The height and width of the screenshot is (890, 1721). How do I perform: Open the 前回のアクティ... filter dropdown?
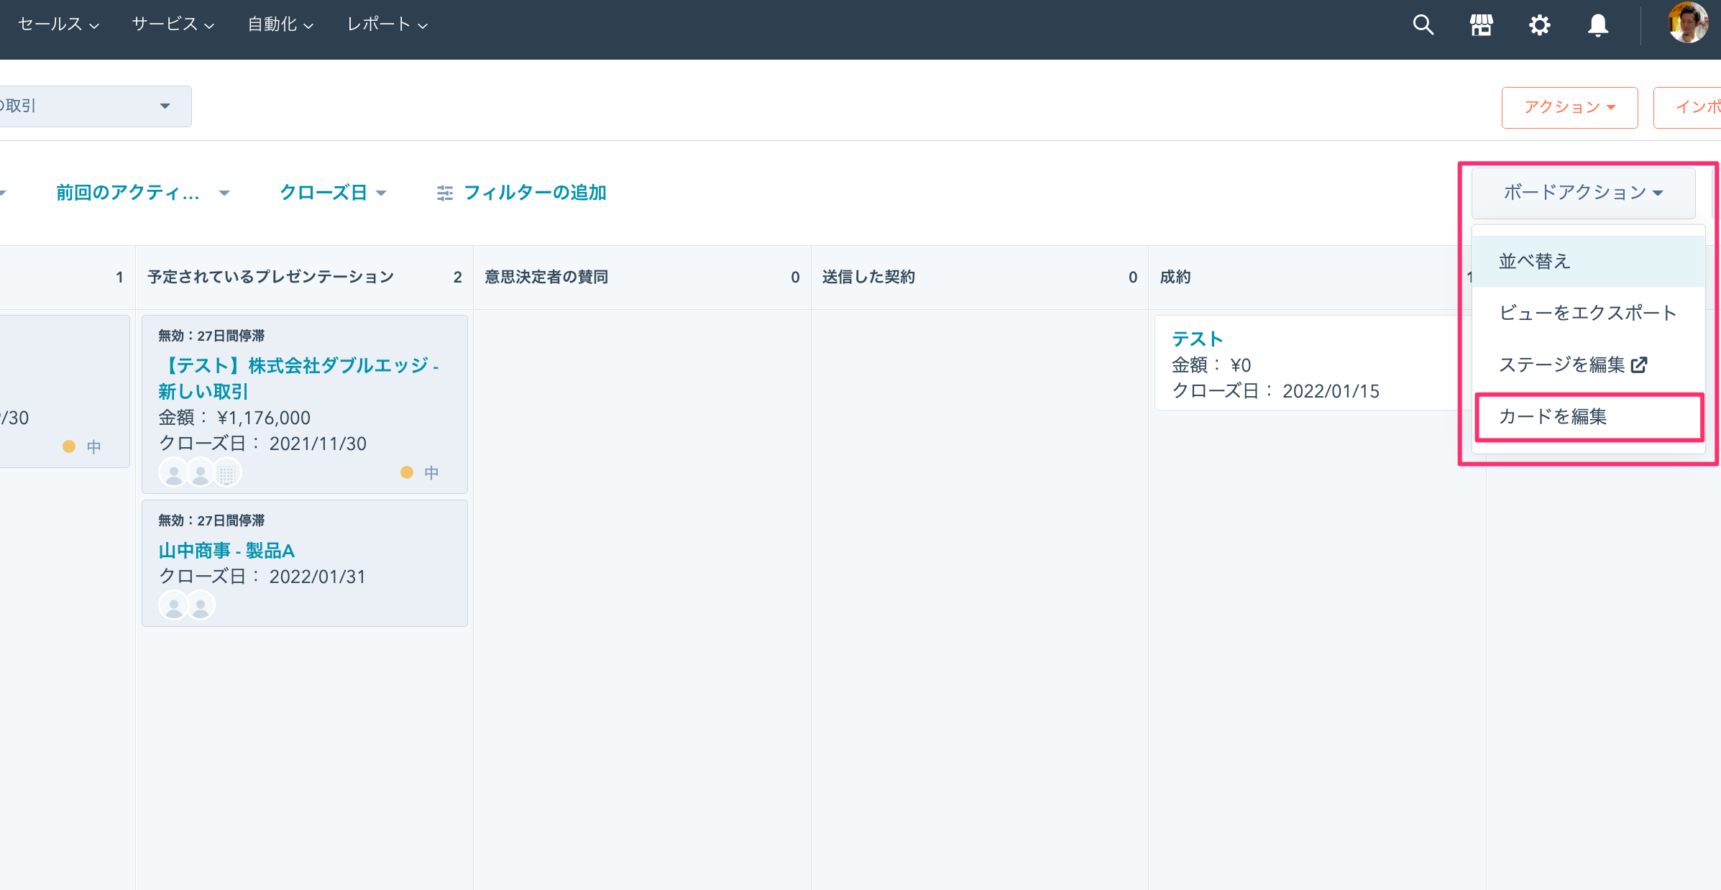[x=142, y=193]
